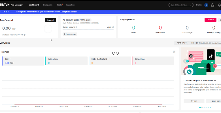Change the English language setting

[199, 5]
